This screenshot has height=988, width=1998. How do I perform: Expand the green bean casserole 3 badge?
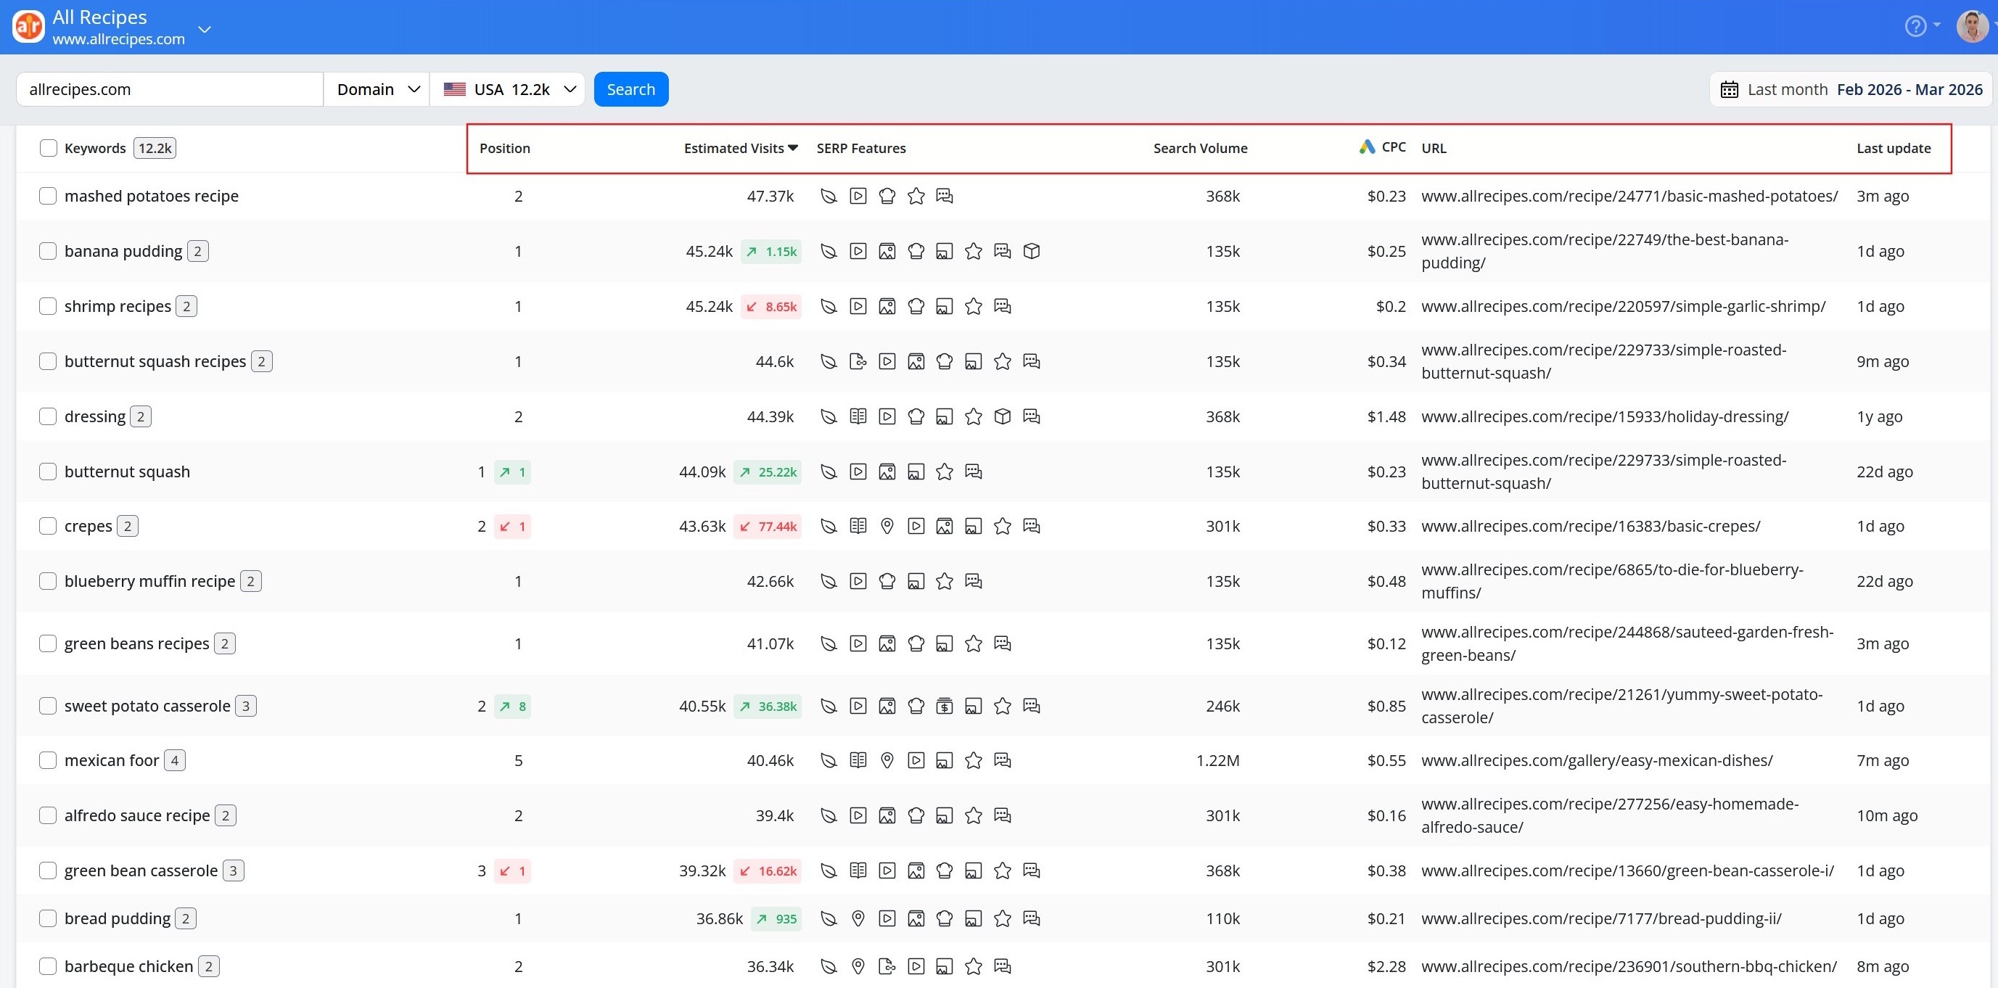[234, 871]
